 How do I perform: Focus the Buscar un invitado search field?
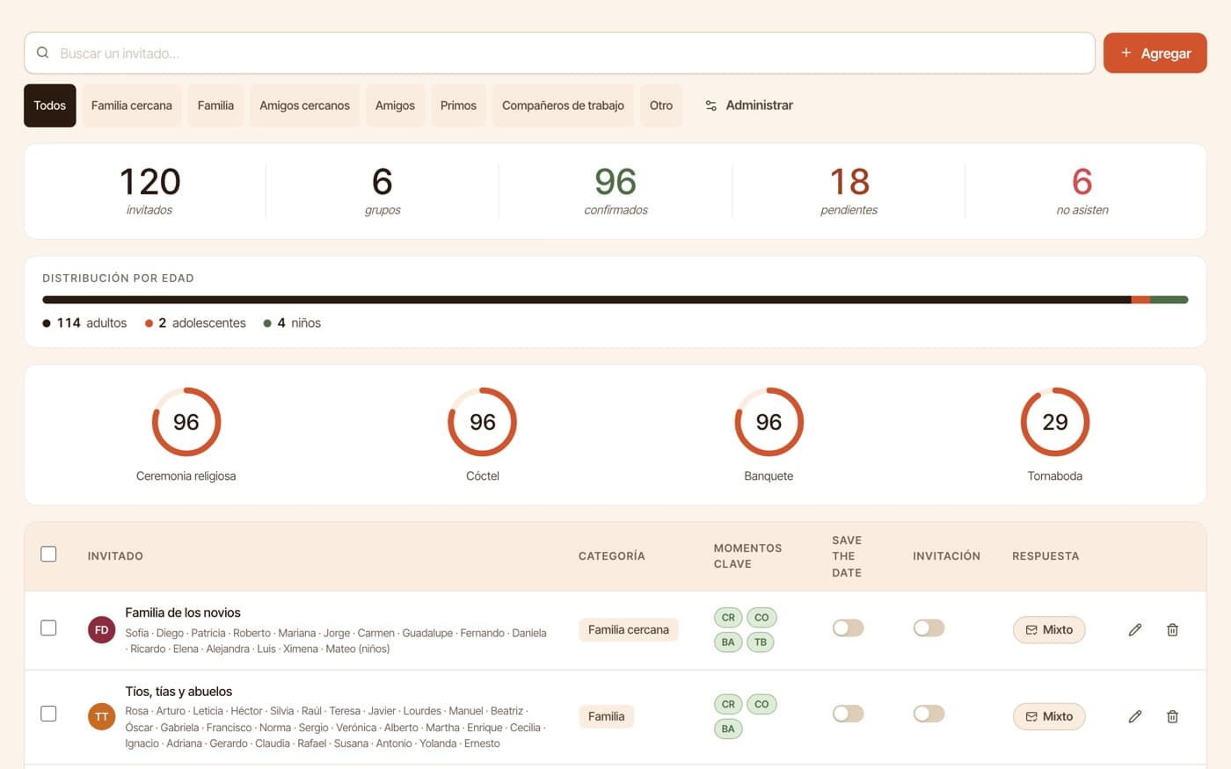pos(559,53)
